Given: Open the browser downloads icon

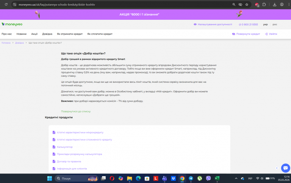Looking at the screenshot, I should click(274, 5).
